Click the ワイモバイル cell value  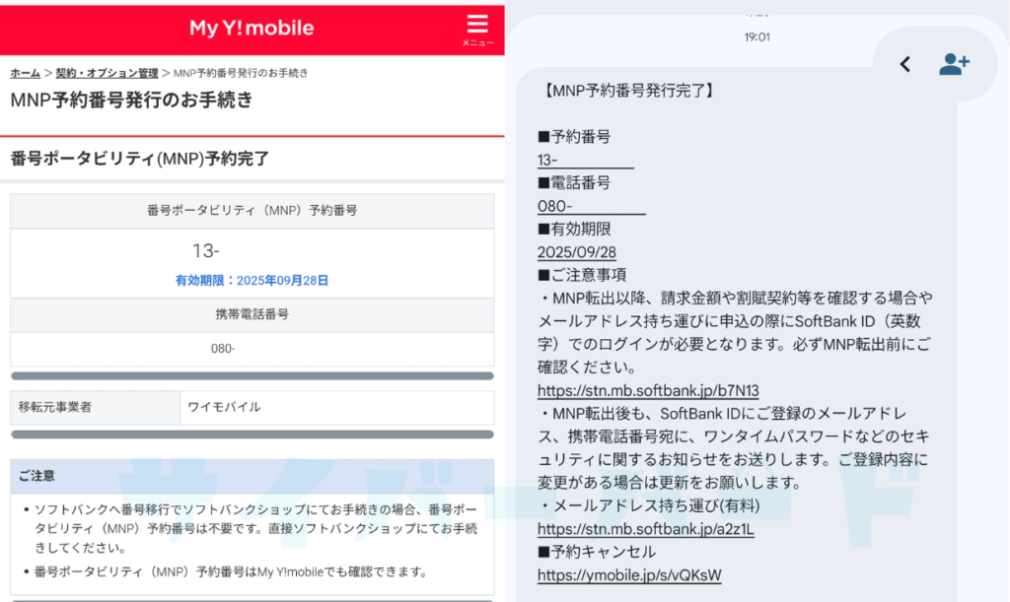(337, 407)
